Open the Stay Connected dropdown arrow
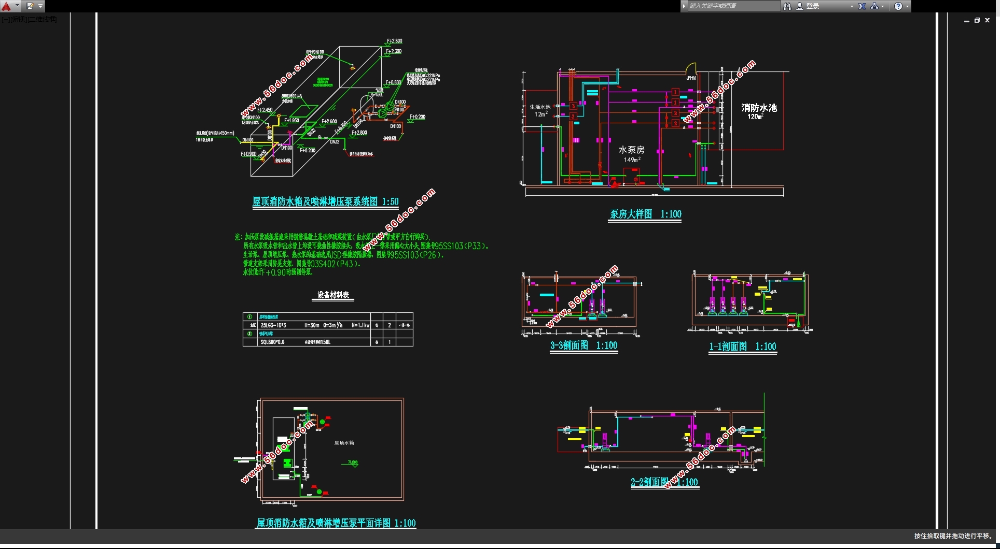Image resolution: width=1000 pixels, height=549 pixels. point(883,6)
